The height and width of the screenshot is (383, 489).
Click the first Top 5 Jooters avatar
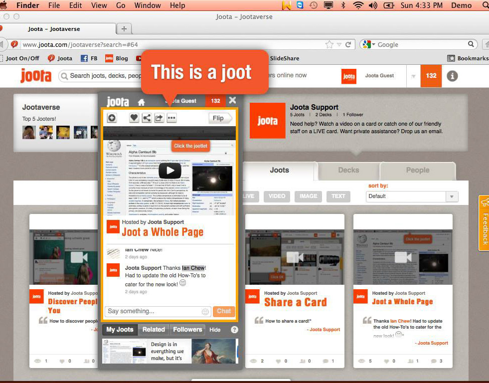pos(29,132)
